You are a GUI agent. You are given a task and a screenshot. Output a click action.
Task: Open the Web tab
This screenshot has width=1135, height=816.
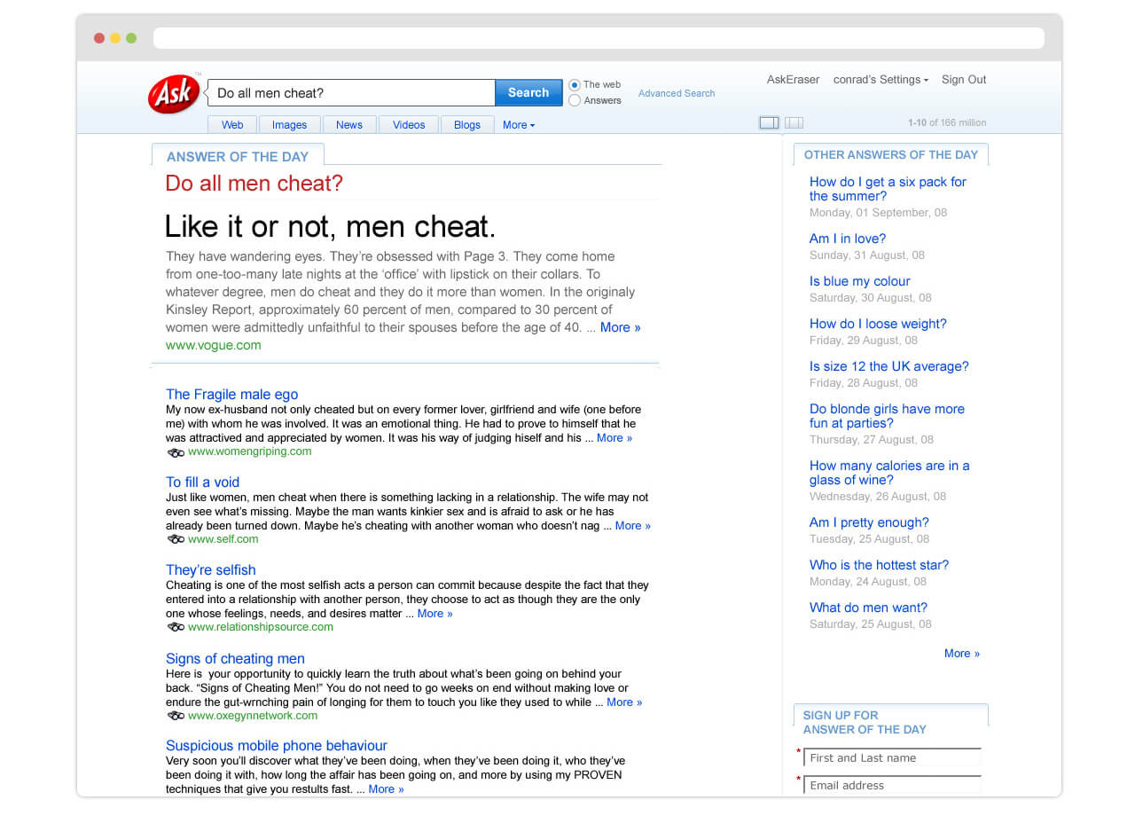click(232, 125)
